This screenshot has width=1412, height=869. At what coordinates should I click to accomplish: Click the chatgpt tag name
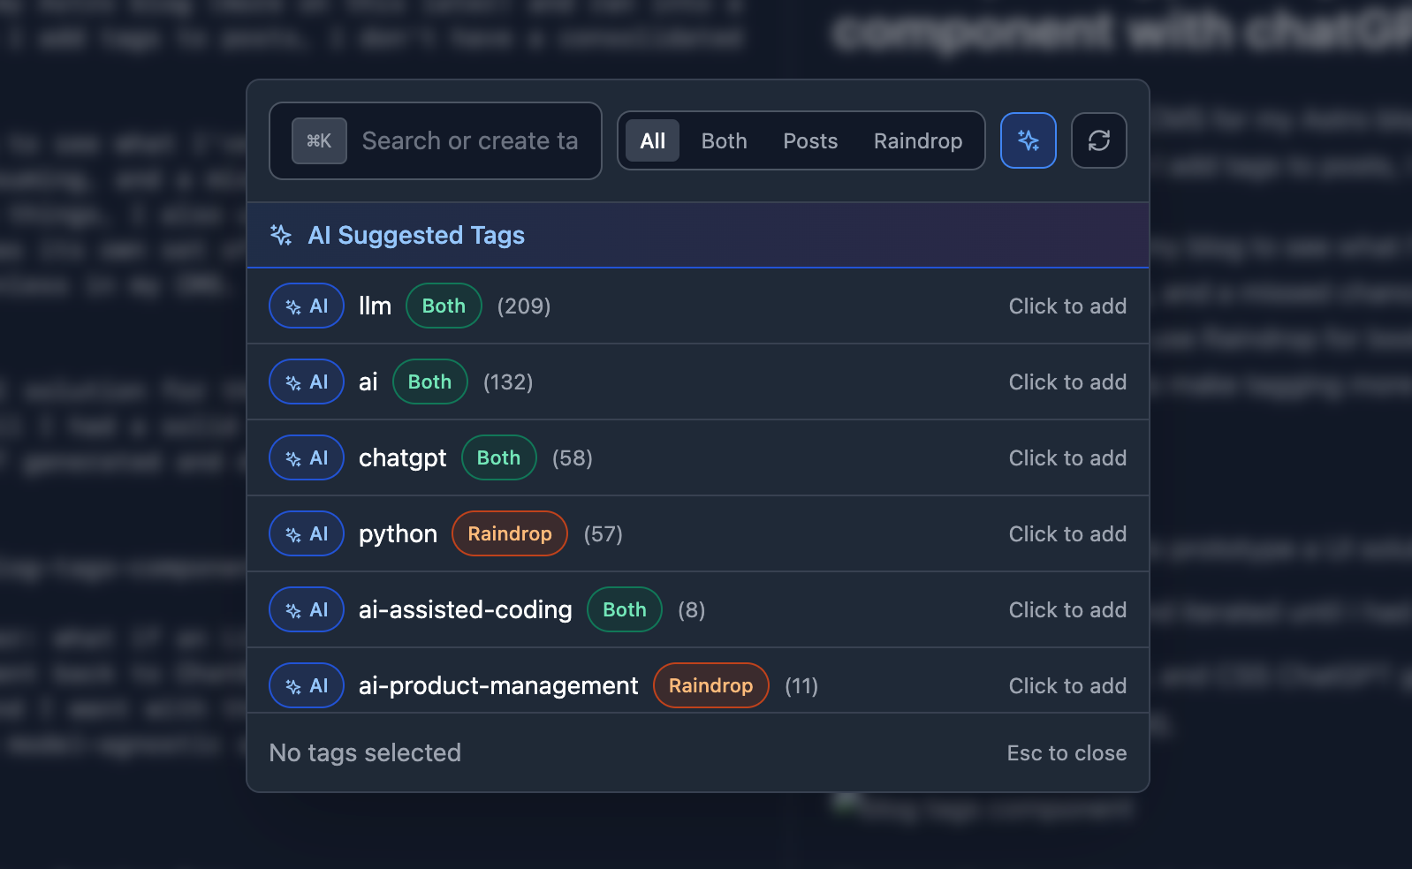coord(402,458)
